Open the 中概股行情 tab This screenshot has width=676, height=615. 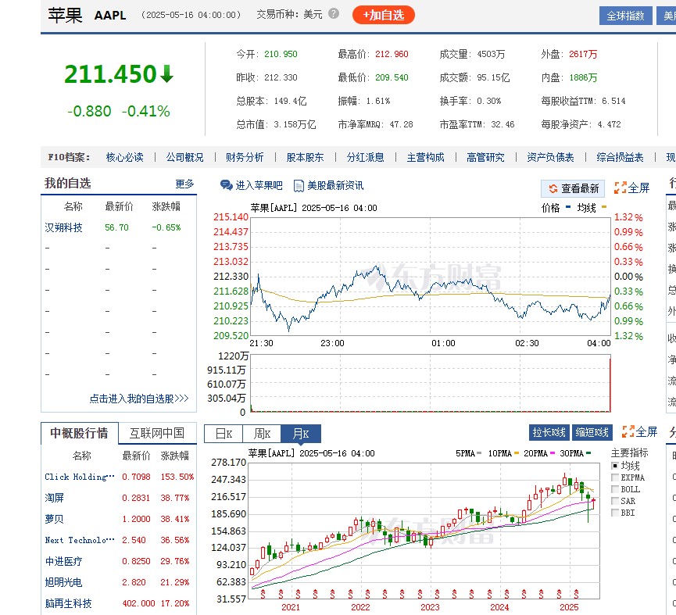pos(80,433)
